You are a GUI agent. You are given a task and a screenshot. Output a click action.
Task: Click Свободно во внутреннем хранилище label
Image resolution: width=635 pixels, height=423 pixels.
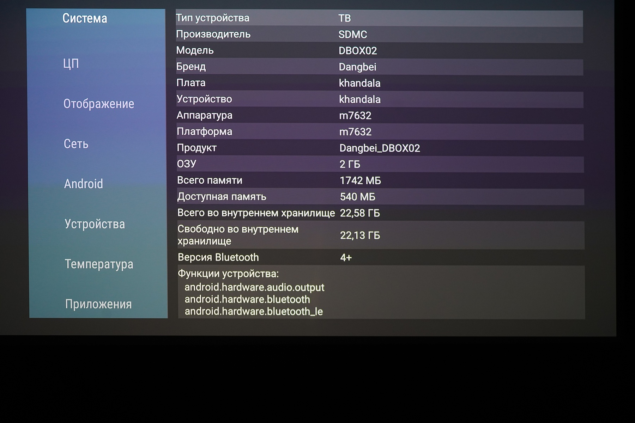[x=238, y=235]
